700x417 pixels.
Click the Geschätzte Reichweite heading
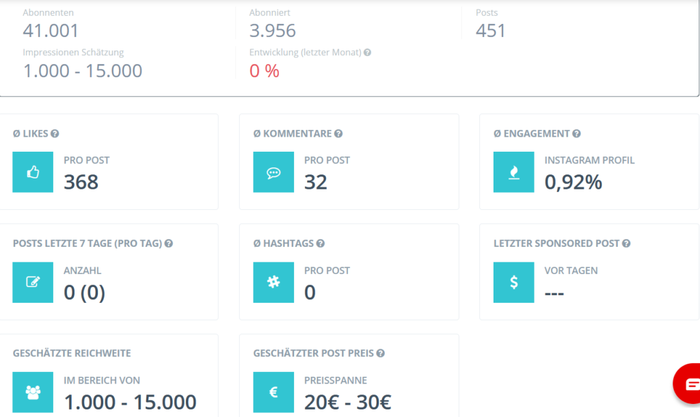(72, 353)
